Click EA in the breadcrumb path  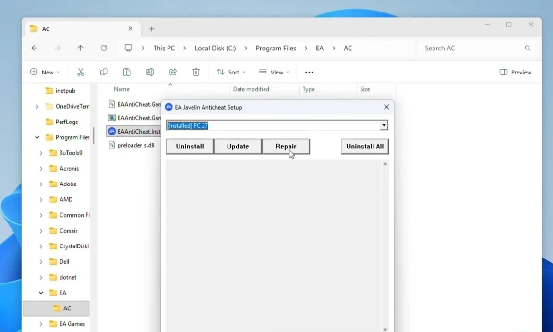point(320,49)
